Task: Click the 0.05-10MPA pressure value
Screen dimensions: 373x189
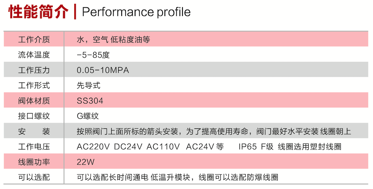Action: coord(103,70)
